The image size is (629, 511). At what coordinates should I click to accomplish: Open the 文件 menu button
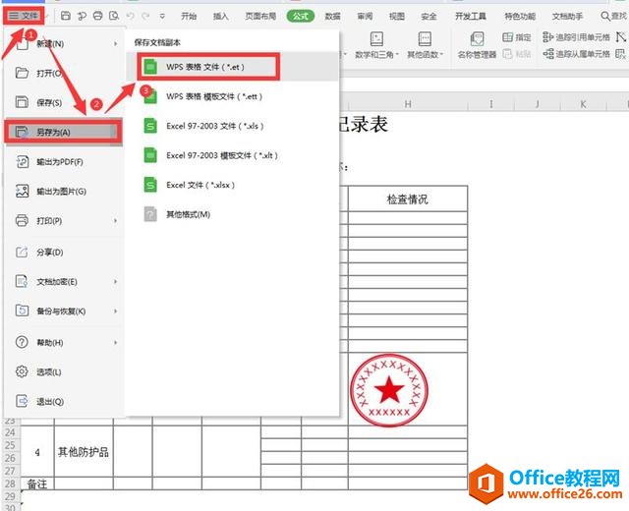click(x=24, y=16)
